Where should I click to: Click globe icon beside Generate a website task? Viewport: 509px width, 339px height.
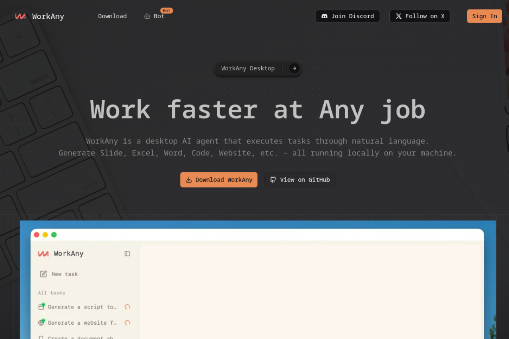pos(41,323)
